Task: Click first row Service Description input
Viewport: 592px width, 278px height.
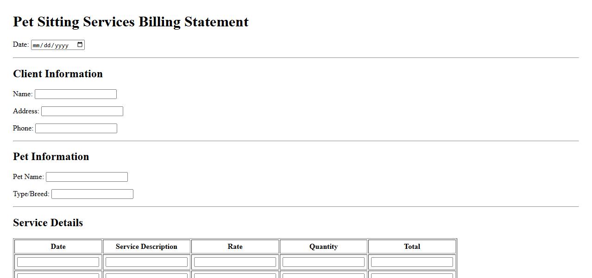Action: click(x=146, y=262)
